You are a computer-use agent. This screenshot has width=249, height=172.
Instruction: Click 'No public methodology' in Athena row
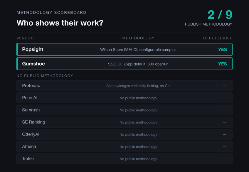pos(138,147)
